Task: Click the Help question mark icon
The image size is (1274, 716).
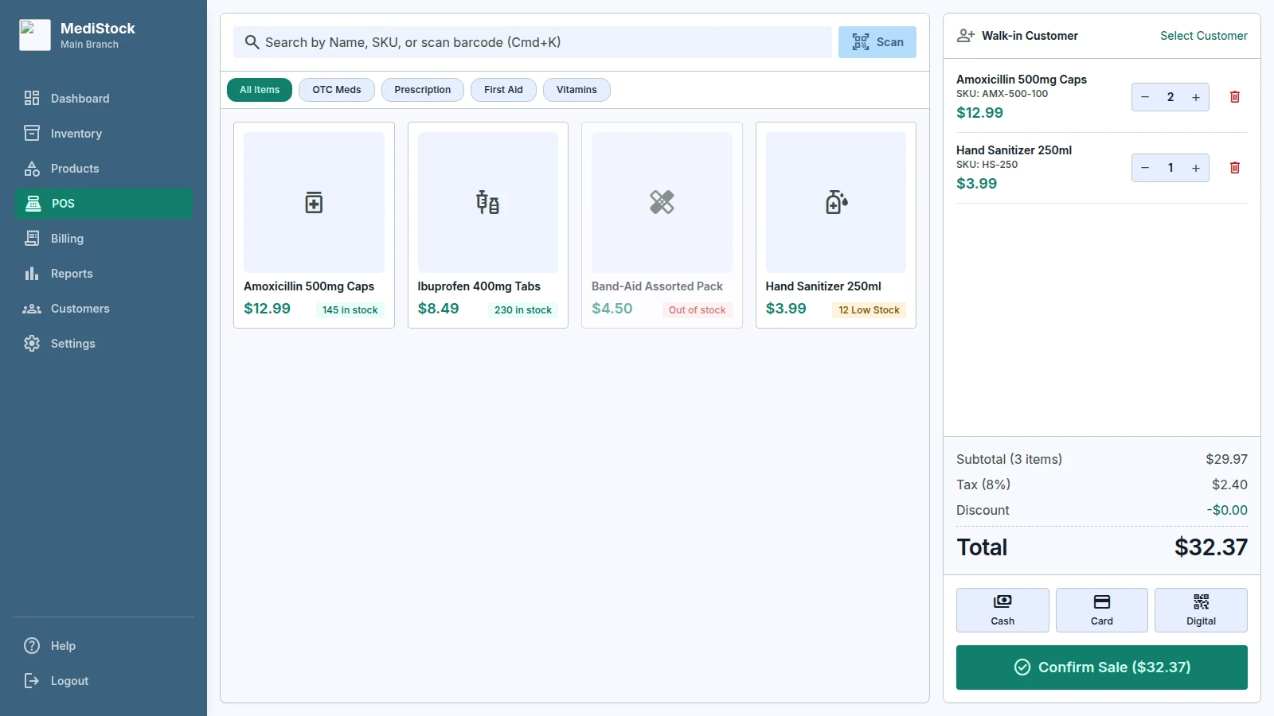Action: pos(32,645)
